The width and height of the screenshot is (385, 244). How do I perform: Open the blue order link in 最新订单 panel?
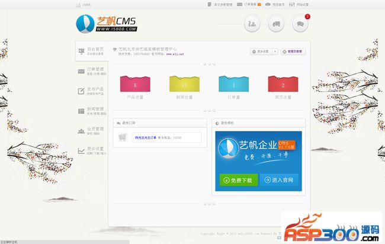click(146, 138)
